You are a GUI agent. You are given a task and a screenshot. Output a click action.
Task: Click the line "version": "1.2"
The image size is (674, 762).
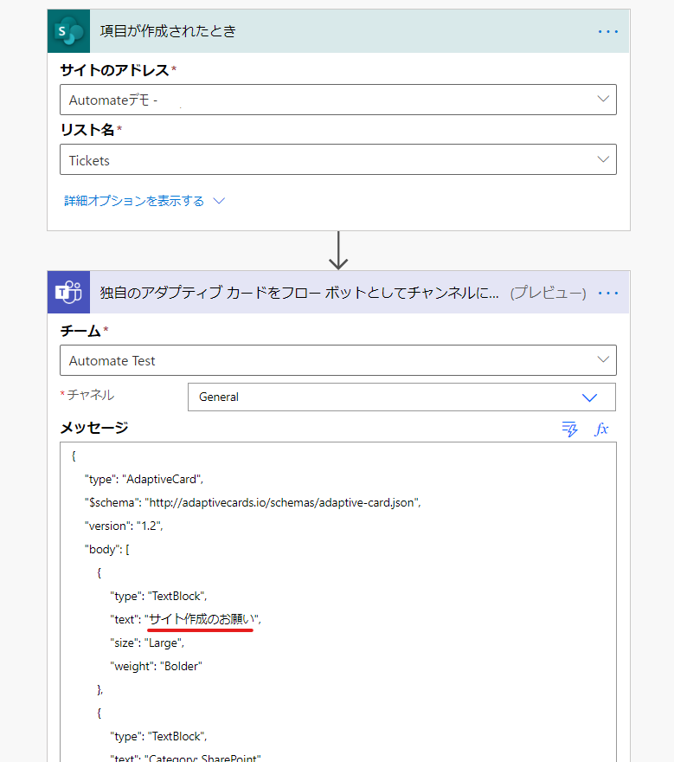coord(124,526)
